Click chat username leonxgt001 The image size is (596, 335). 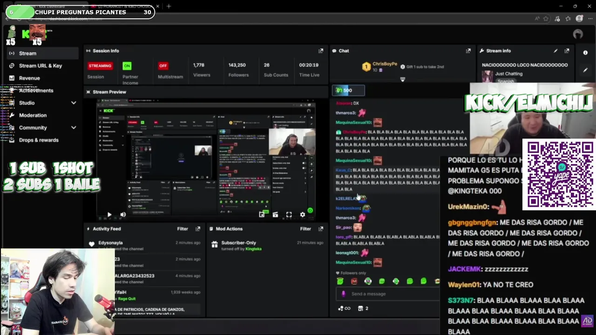[347, 253]
